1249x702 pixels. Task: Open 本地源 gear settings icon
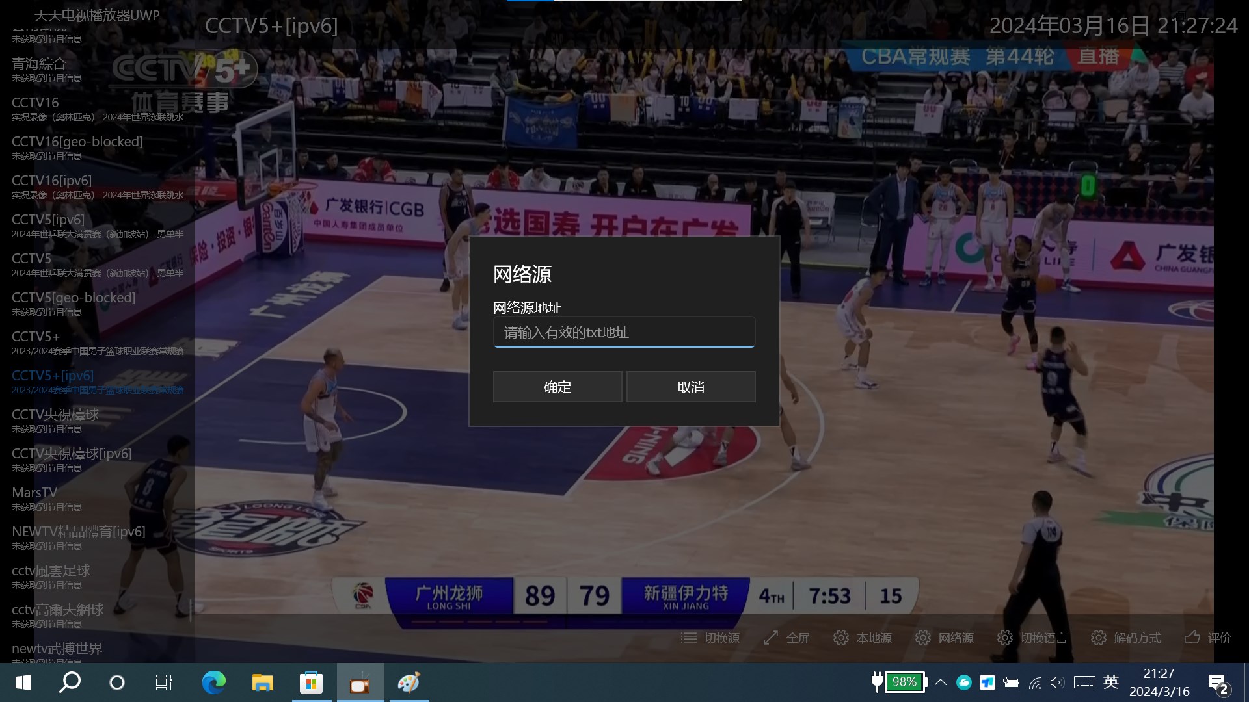(x=840, y=638)
